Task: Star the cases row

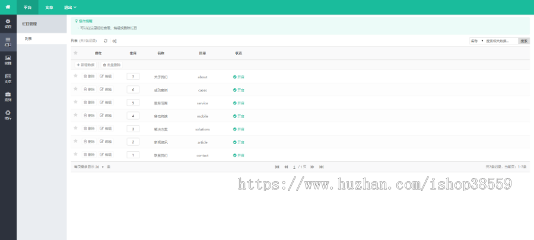Action: pyautogui.click(x=75, y=89)
